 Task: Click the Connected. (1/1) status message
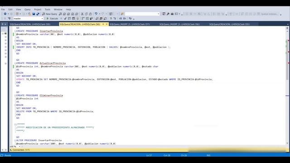tap(21, 150)
